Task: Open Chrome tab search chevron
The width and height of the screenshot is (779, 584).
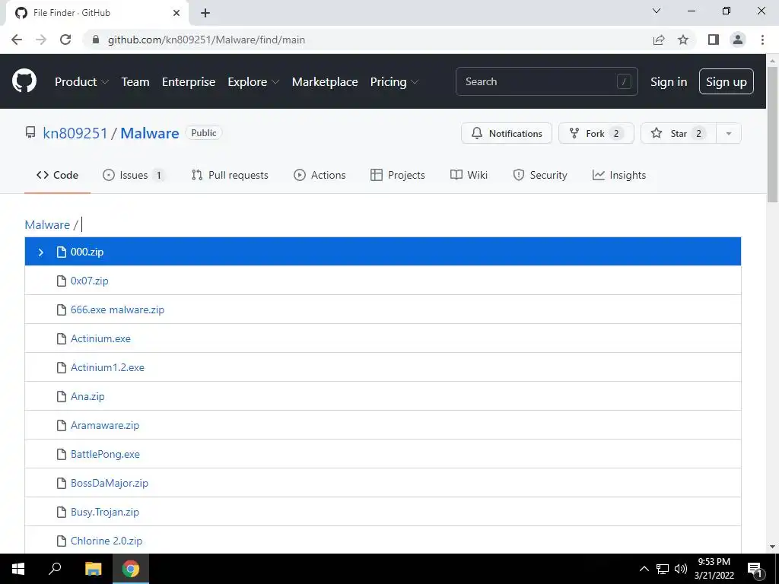Action: [x=657, y=11]
